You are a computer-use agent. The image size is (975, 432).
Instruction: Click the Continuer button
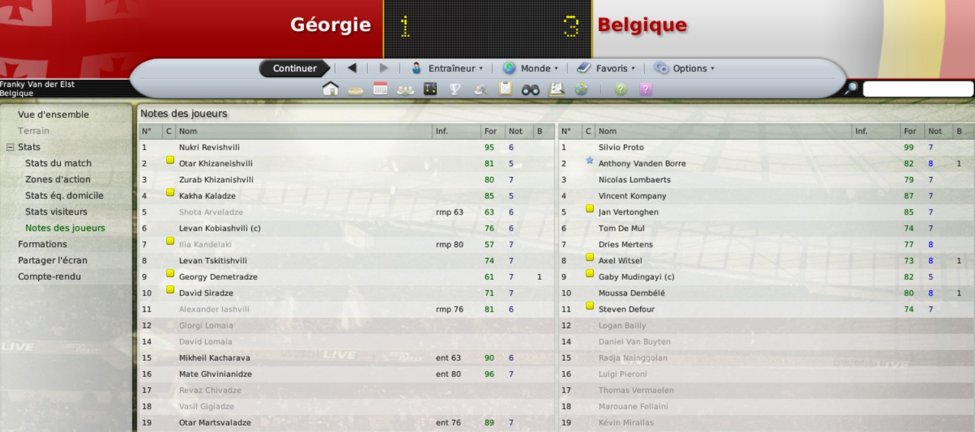pyautogui.click(x=295, y=68)
